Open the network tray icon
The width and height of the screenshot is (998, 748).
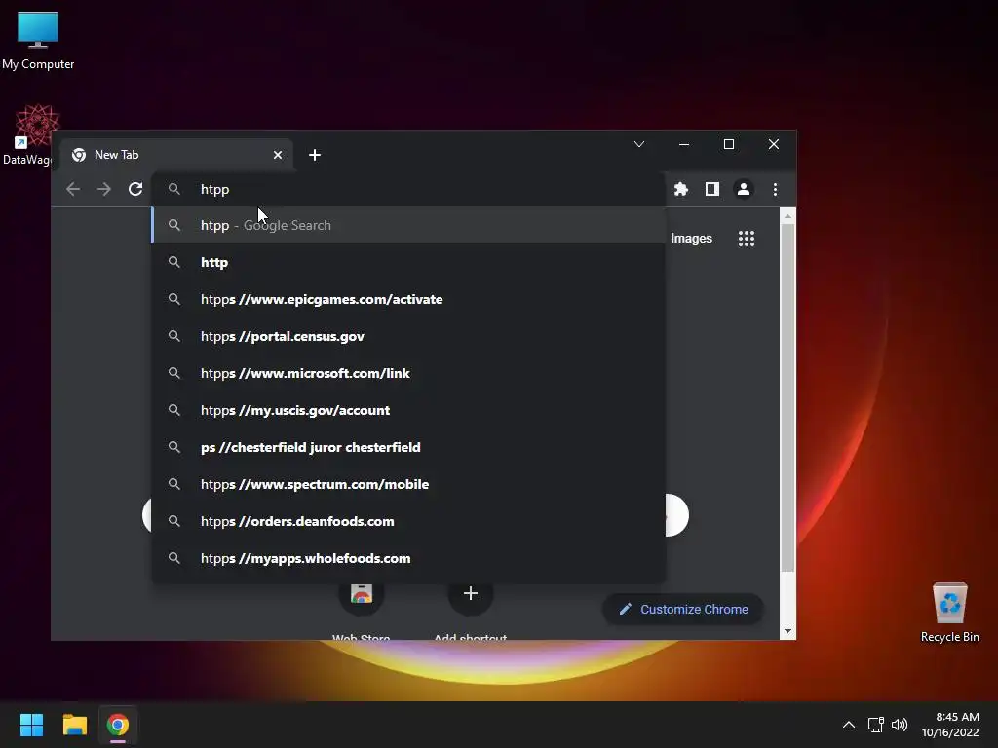[876, 725]
